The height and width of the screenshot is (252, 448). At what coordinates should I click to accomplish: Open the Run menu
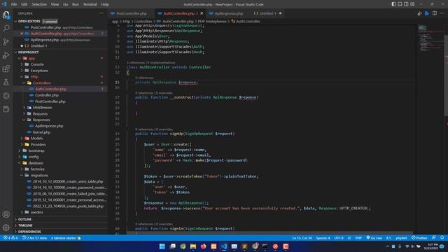point(76,4)
